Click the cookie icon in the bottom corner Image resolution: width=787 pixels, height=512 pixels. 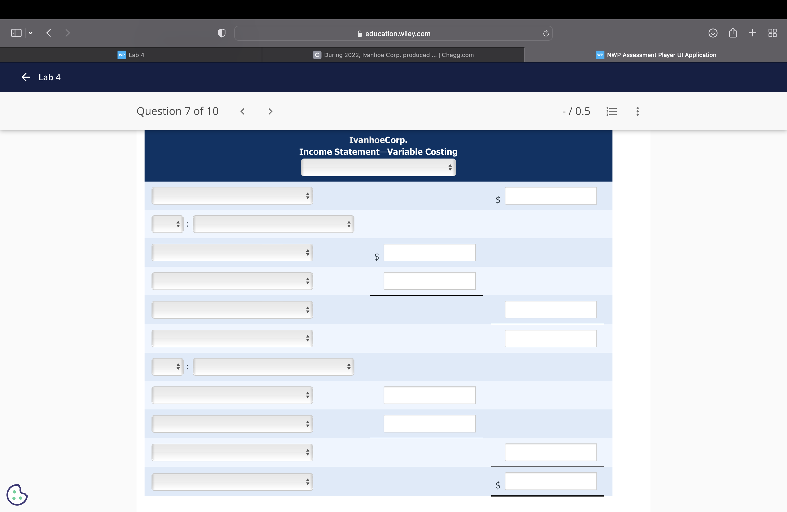(17, 495)
